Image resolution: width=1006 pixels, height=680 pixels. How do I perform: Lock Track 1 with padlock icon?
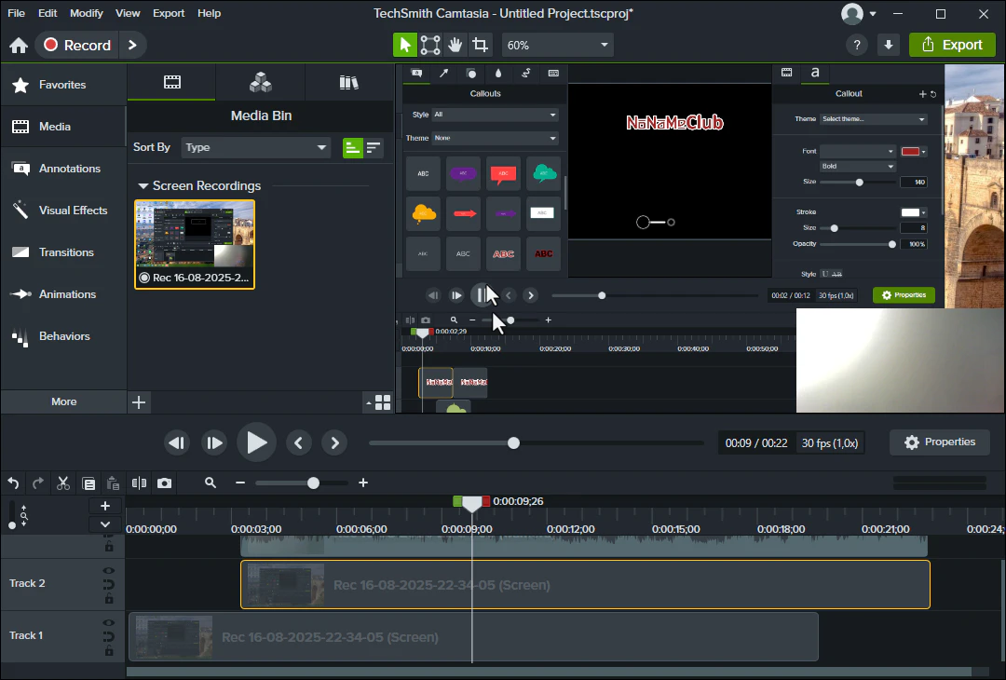click(109, 650)
